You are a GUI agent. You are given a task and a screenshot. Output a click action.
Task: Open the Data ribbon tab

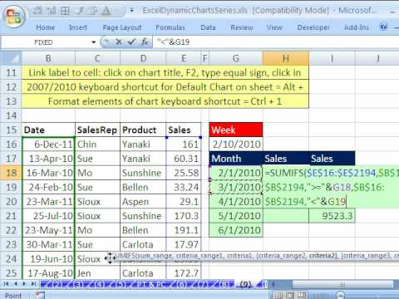pos(208,27)
